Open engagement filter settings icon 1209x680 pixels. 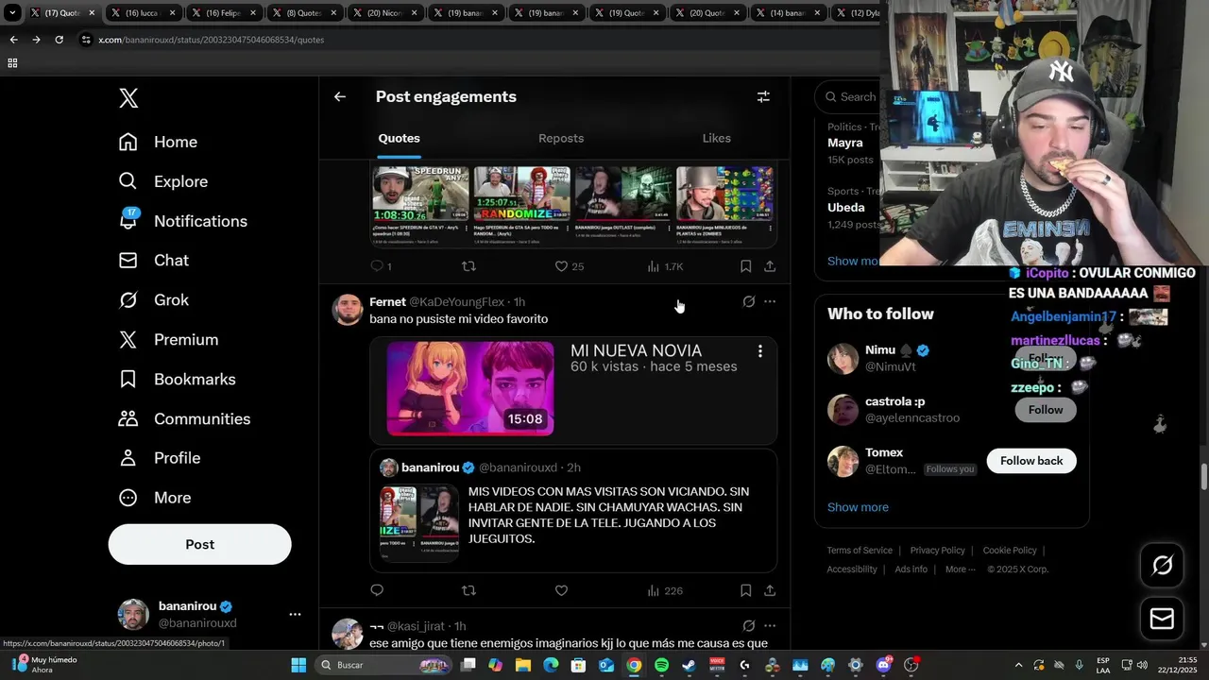[763, 96]
